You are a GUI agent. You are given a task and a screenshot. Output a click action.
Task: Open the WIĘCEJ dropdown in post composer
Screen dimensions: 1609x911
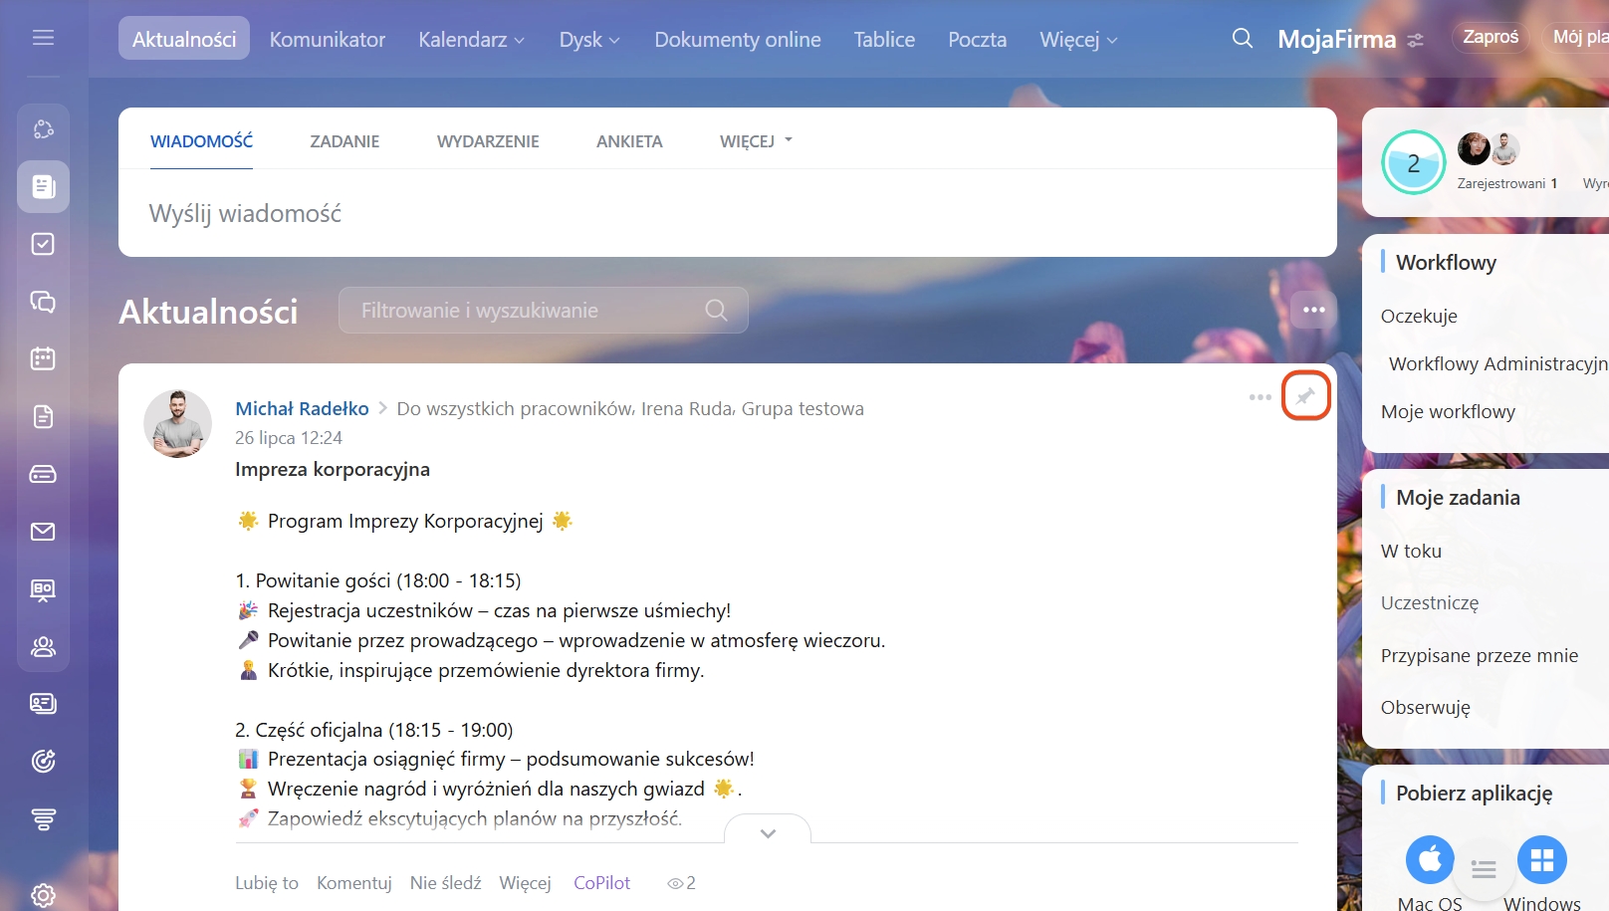point(756,141)
